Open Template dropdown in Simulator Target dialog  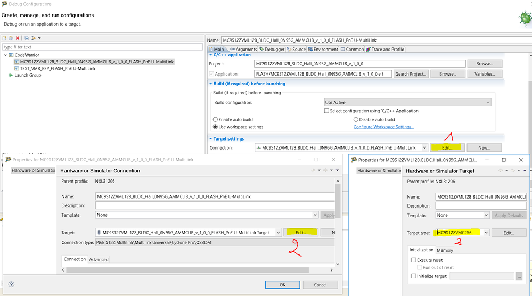[462, 215]
